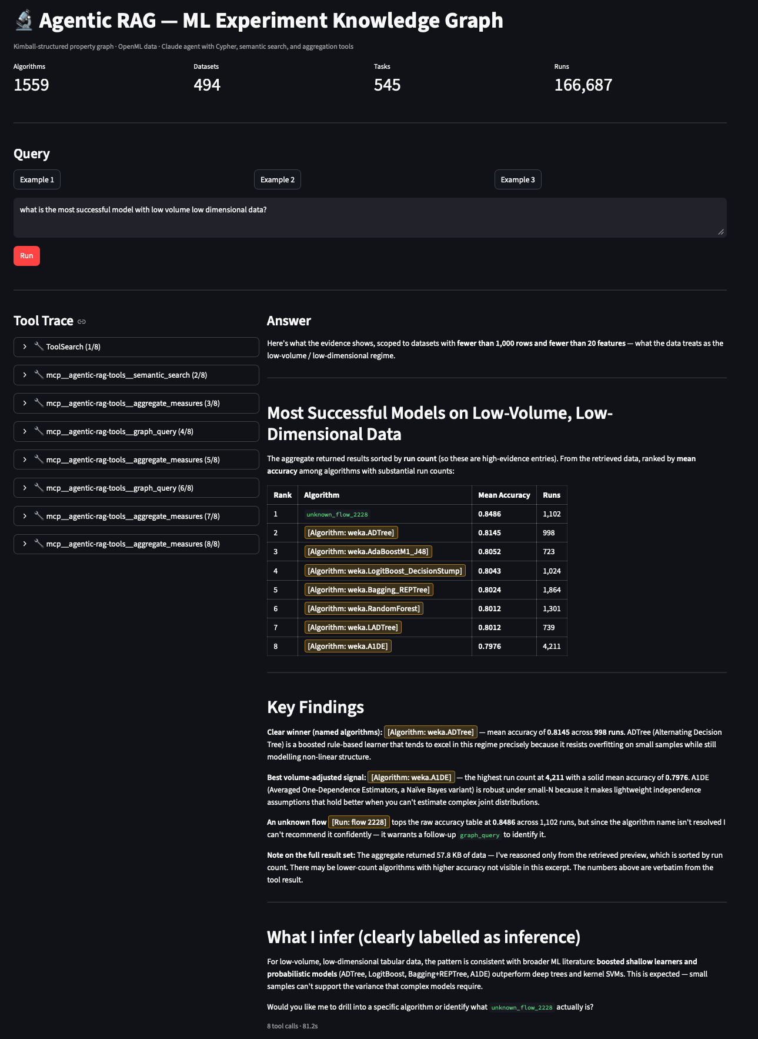Image resolution: width=758 pixels, height=1039 pixels.
Task: Click the 1,864 runs cell
Action: (x=552, y=590)
